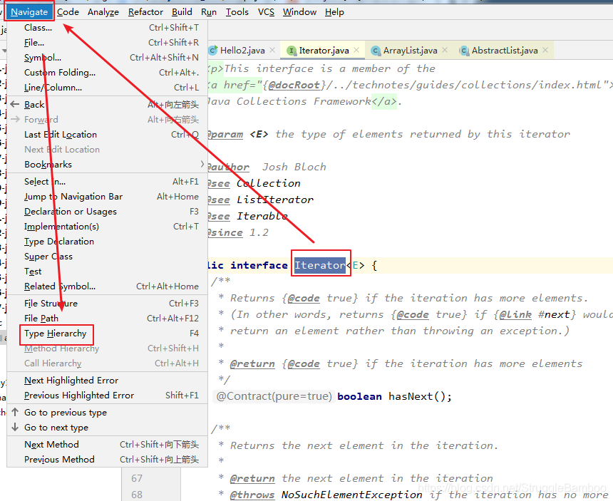Image resolution: width=613 pixels, height=501 pixels.
Task: Click Iterable in @see line
Action: (262, 216)
